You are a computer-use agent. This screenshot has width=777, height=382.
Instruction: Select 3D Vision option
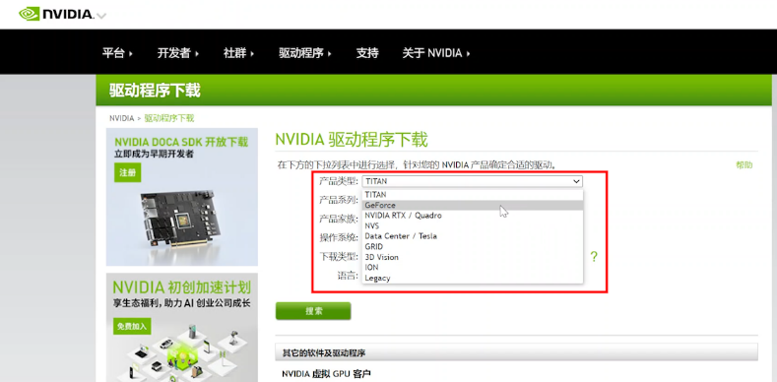(x=473, y=257)
